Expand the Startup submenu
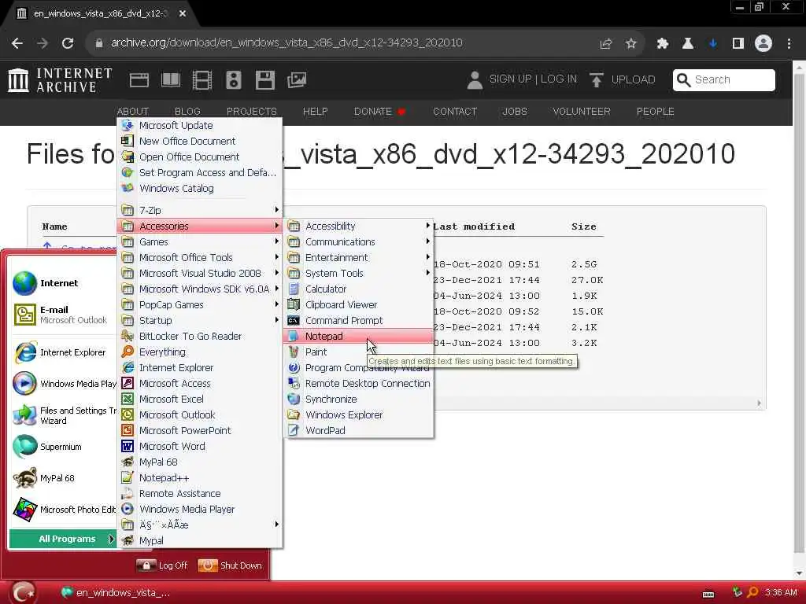The image size is (806, 604). (201, 321)
